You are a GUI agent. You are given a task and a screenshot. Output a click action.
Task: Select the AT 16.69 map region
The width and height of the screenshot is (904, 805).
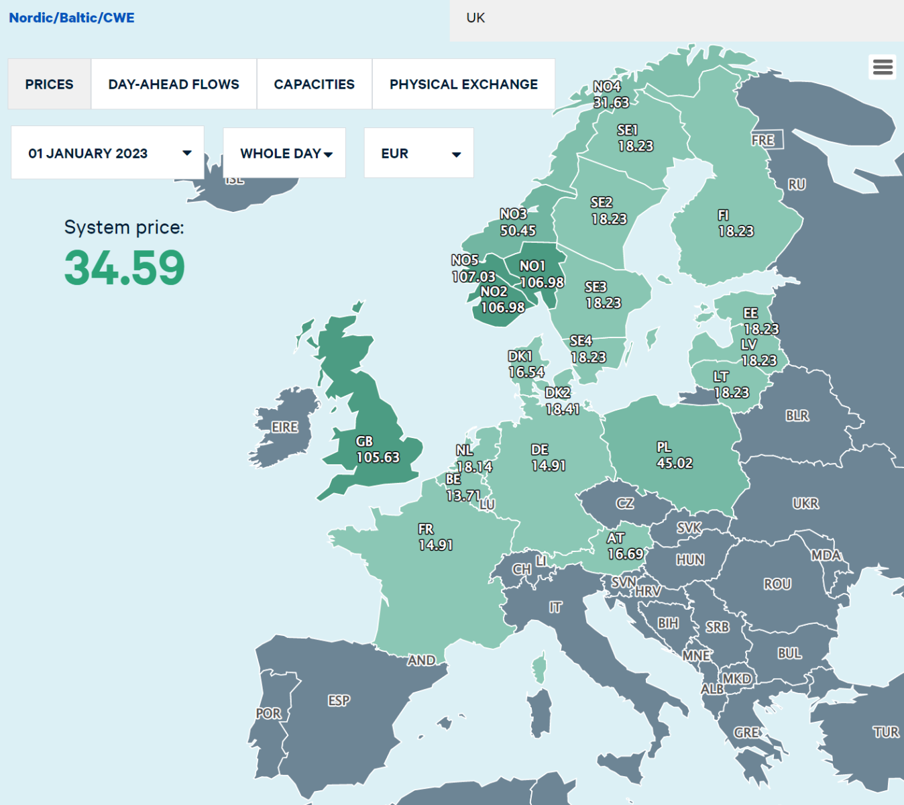point(624,546)
